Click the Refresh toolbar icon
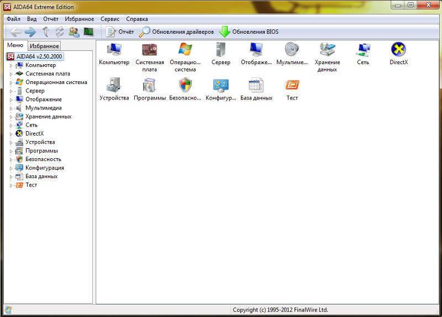This screenshot has height=317, width=442. point(60,32)
